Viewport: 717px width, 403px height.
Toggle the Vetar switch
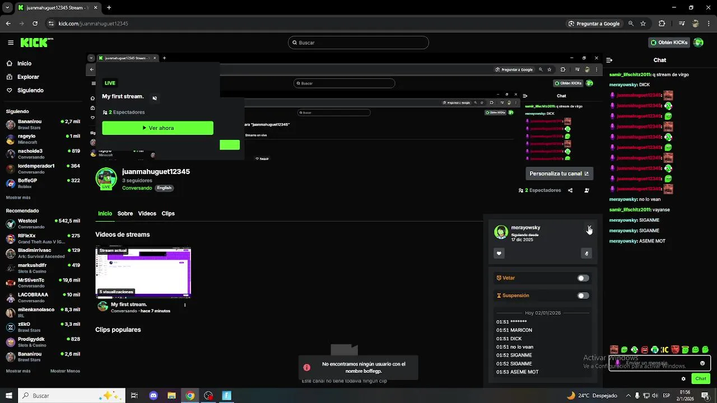coord(583,278)
